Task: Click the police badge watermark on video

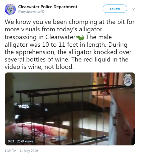Action: [x=128, y=80]
